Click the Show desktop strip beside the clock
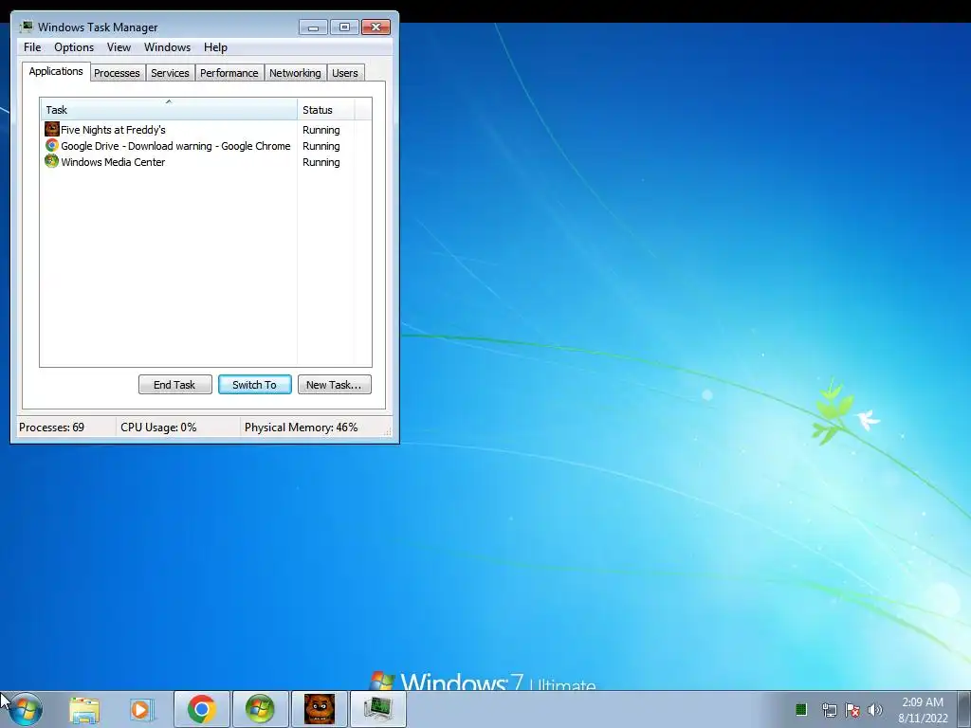 point(963,709)
